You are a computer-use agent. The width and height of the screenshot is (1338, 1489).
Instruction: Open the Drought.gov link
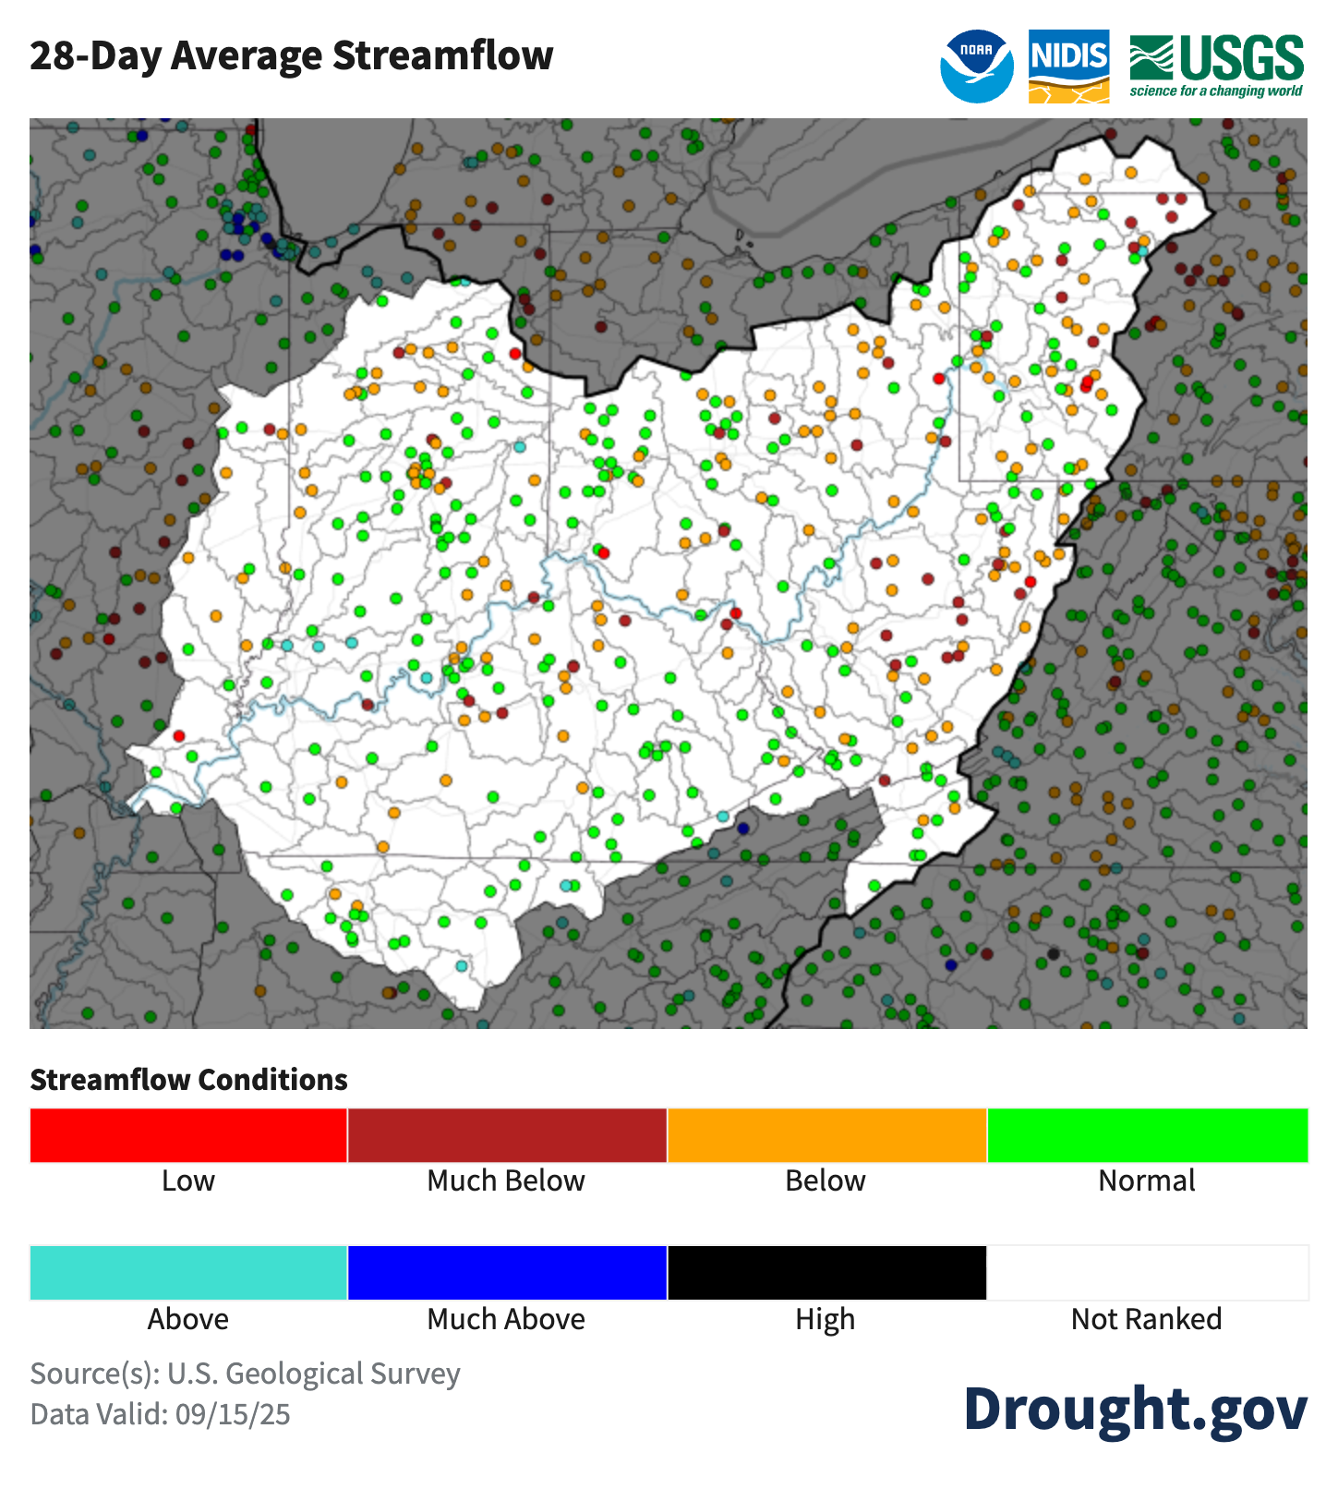[1135, 1410]
